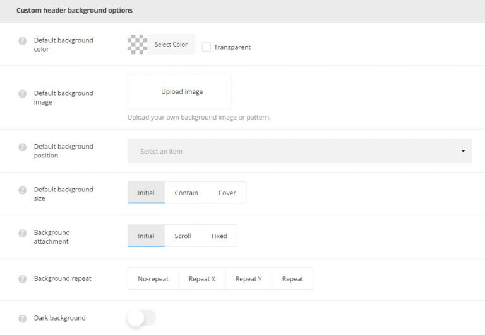Click help icon beside Default background image
Image resolution: width=485 pixels, height=335 pixels.
point(22,93)
